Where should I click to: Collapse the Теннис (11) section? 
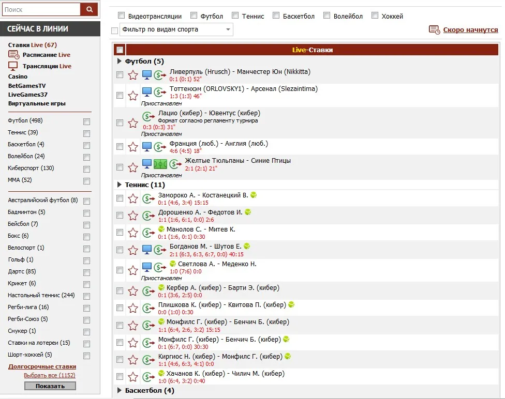(x=119, y=185)
